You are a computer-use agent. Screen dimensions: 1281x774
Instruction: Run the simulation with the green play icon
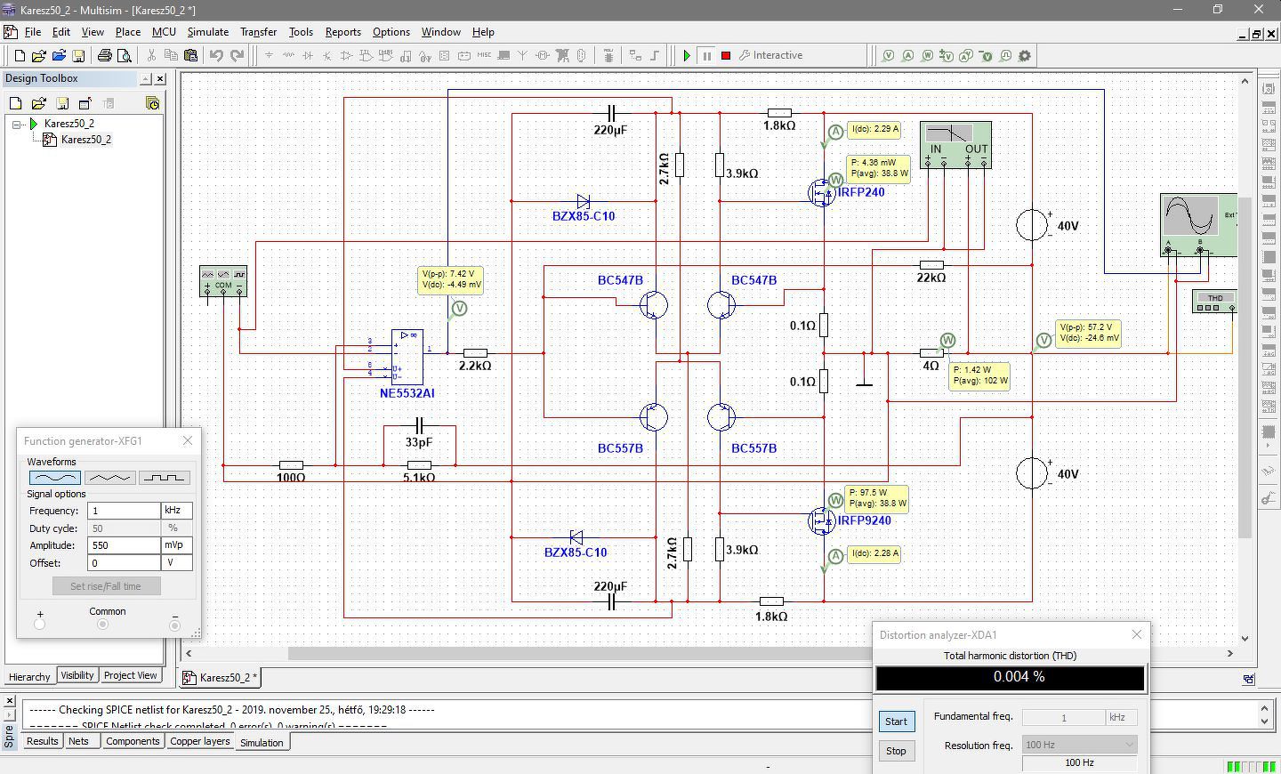click(x=687, y=55)
